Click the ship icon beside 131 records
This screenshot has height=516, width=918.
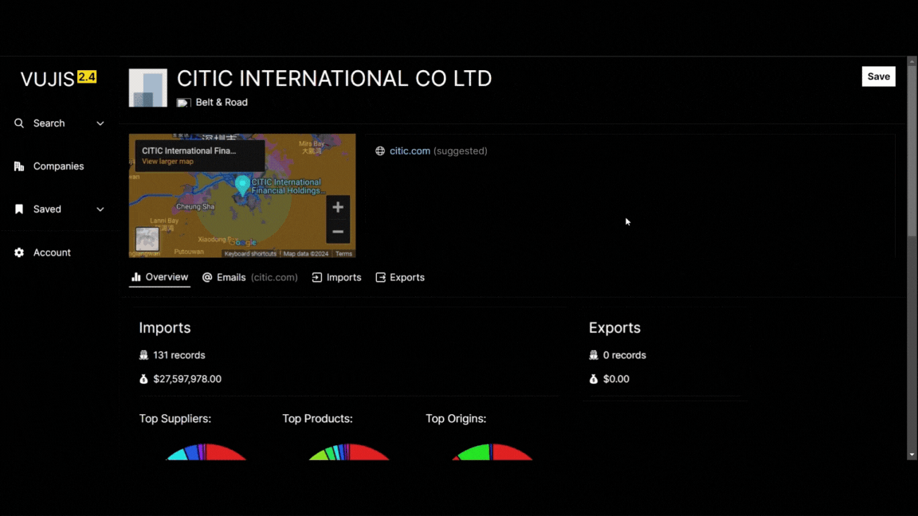pos(143,355)
